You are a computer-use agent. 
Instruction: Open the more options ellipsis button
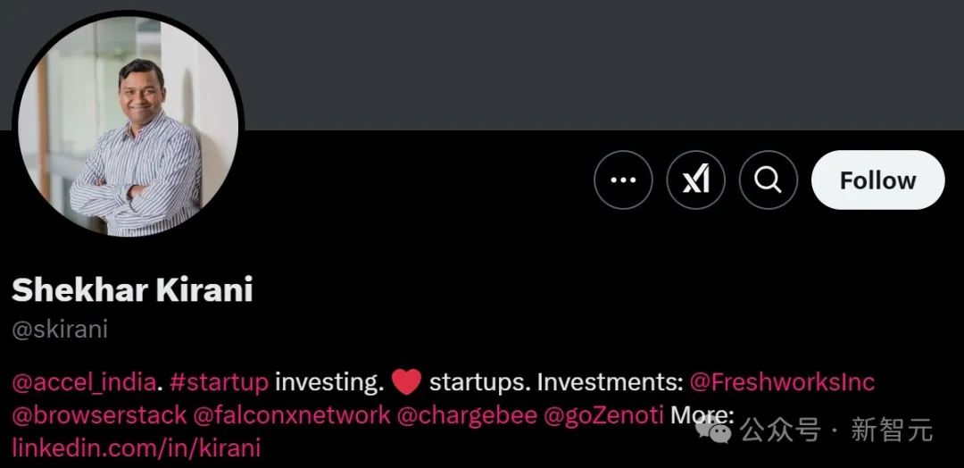[623, 180]
